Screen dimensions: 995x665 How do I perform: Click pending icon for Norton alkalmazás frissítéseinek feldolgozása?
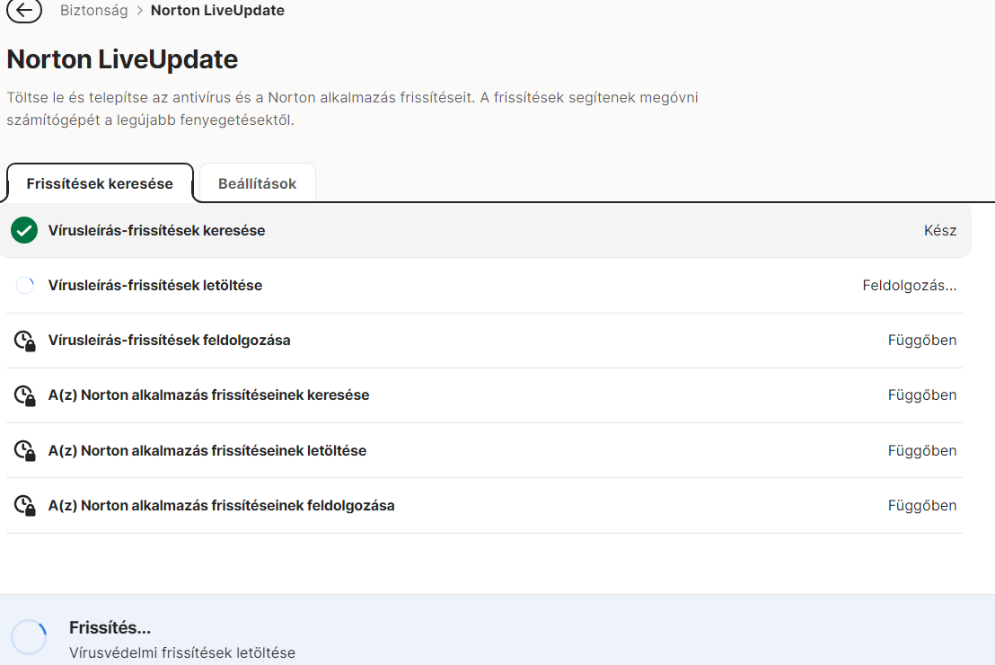click(x=24, y=506)
